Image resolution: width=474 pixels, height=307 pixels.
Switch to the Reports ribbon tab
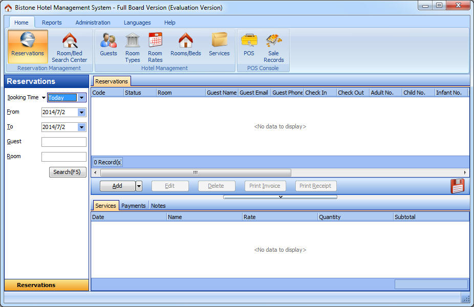(52, 23)
